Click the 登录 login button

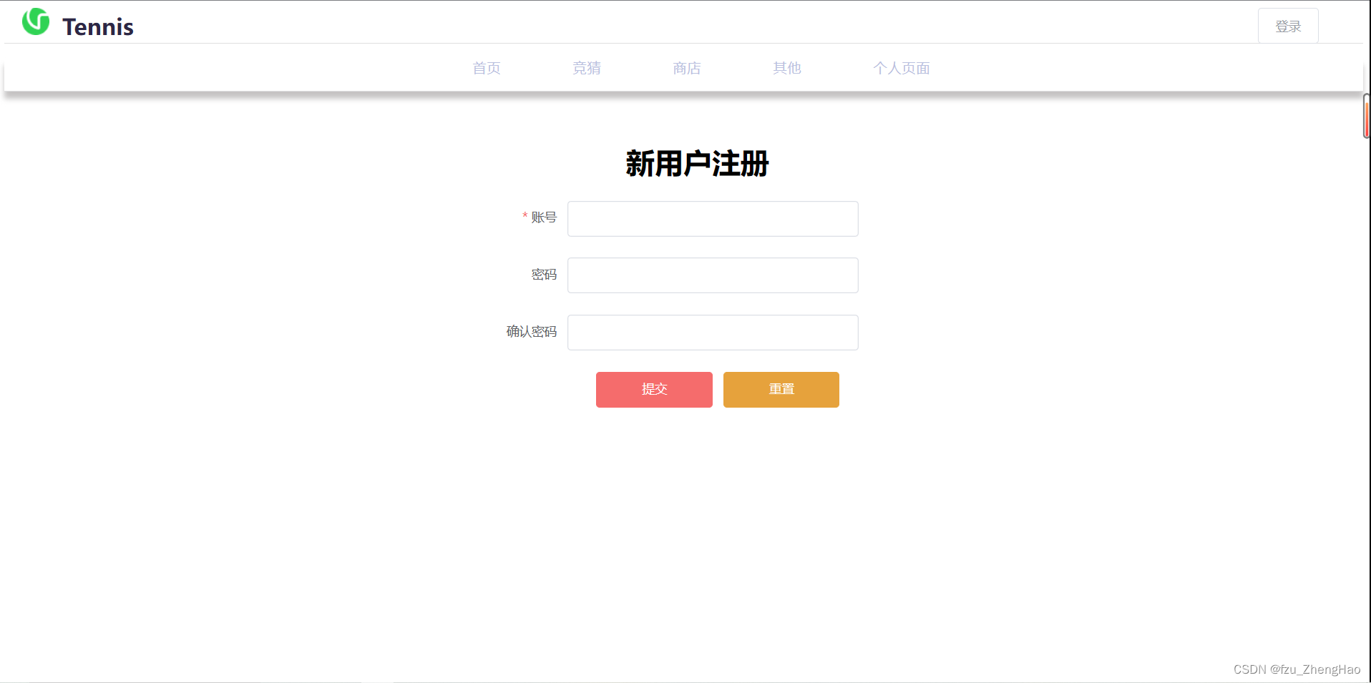1287,26
